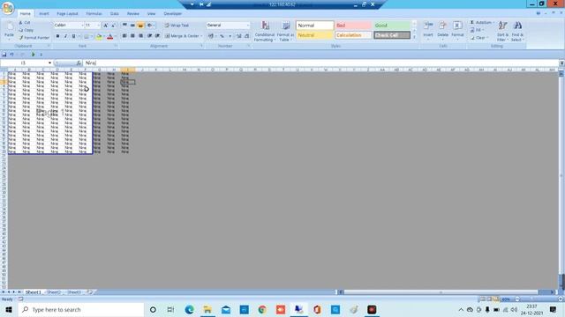This screenshot has width=565, height=317.
Task: Align text right
Action: 140,36
